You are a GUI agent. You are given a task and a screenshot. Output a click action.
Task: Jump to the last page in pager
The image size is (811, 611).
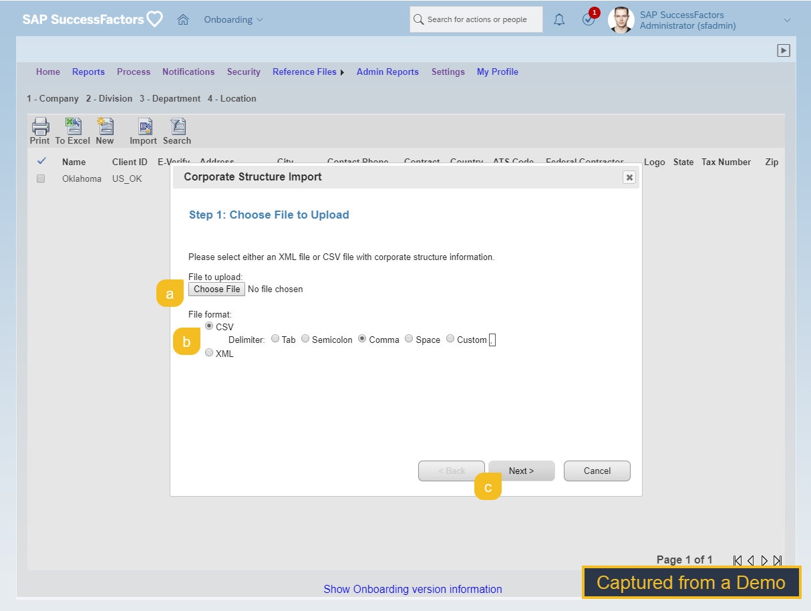(778, 560)
